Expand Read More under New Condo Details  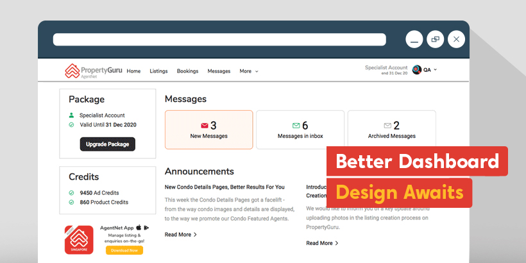[x=181, y=235]
